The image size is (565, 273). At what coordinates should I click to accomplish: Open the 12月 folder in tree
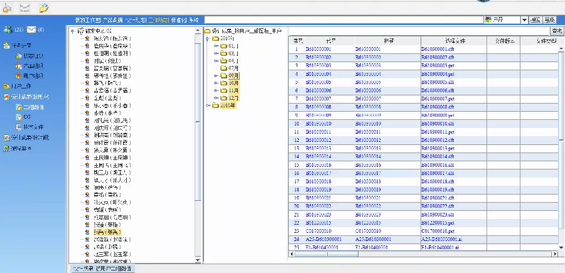coord(232,97)
